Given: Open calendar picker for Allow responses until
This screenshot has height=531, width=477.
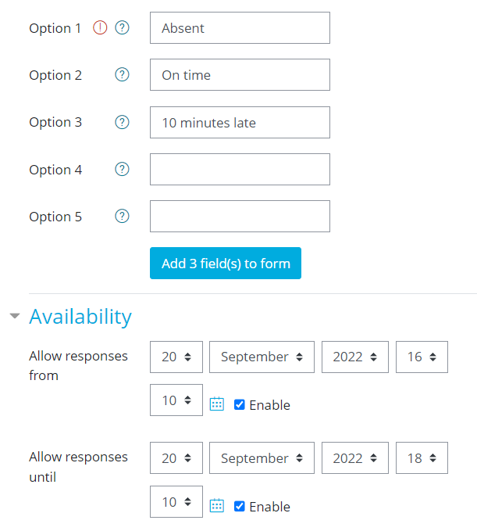Looking at the screenshot, I should coord(217,506).
